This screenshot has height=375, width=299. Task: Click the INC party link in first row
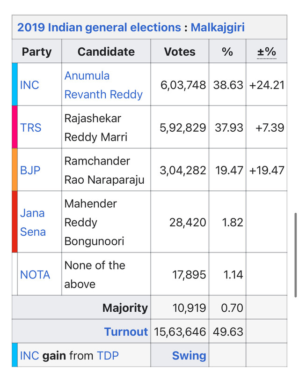point(29,85)
